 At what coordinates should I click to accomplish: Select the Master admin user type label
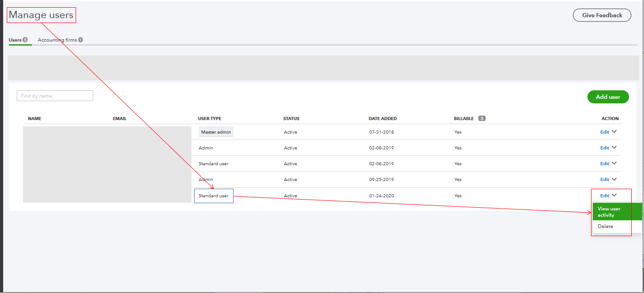[x=216, y=131]
